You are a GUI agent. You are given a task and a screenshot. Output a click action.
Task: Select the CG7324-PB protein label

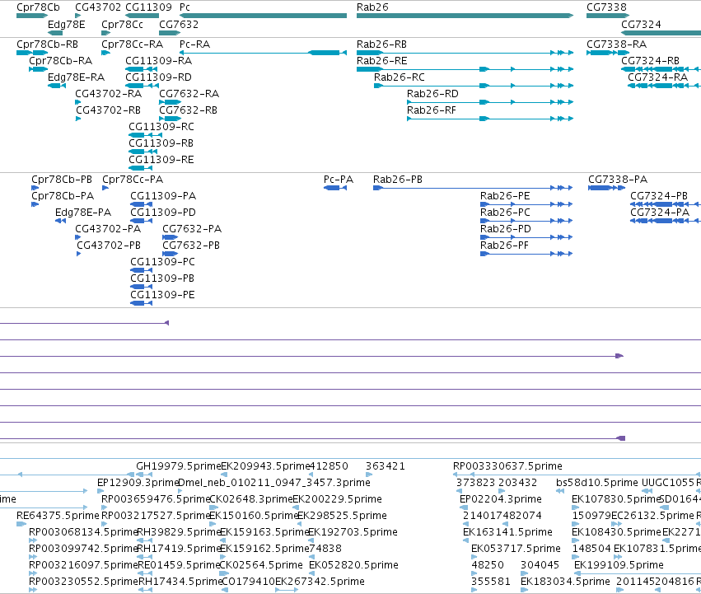(x=659, y=196)
